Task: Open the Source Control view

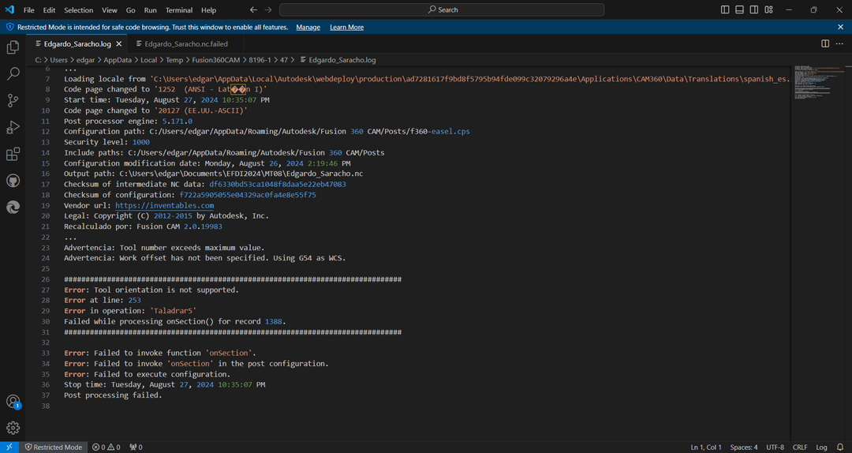Action: pyautogui.click(x=13, y=100)
